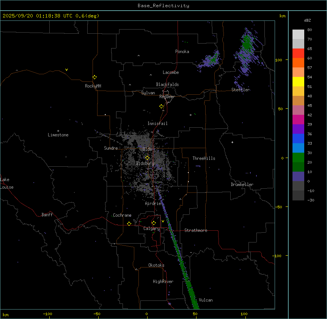Click the Stettler city label

(x=241, y=90)
